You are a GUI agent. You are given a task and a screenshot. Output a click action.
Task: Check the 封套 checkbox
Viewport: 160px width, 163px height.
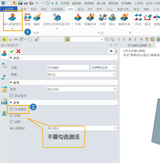pos(11,115)
